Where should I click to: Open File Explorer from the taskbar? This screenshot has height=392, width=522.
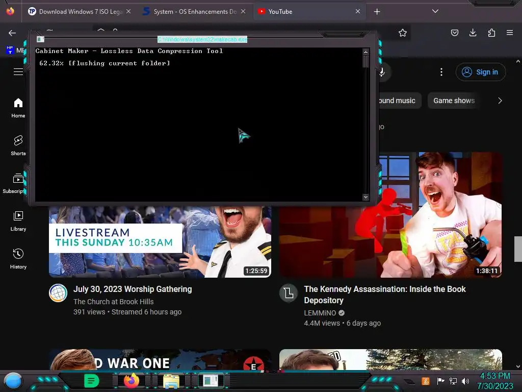click(171, 381)
